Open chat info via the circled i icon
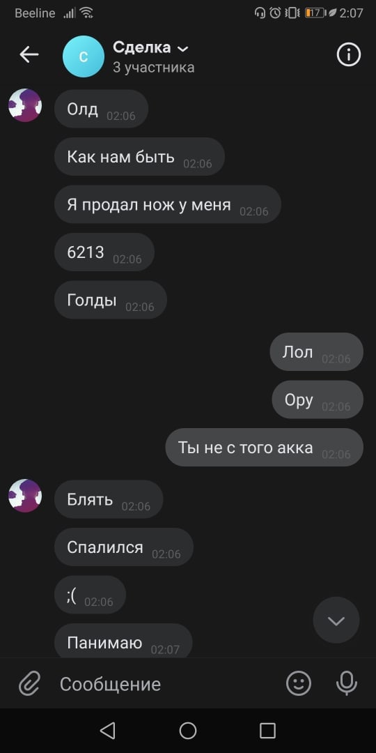 (x=348, y=55)
